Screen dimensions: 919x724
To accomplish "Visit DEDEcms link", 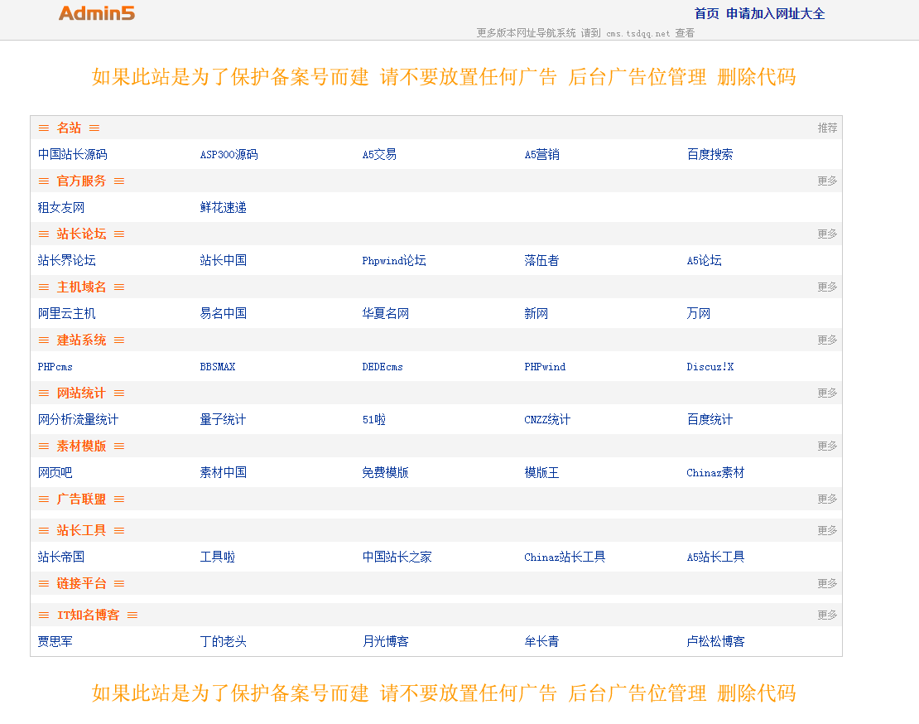I will pyautogui.click(x=383, y=366).
